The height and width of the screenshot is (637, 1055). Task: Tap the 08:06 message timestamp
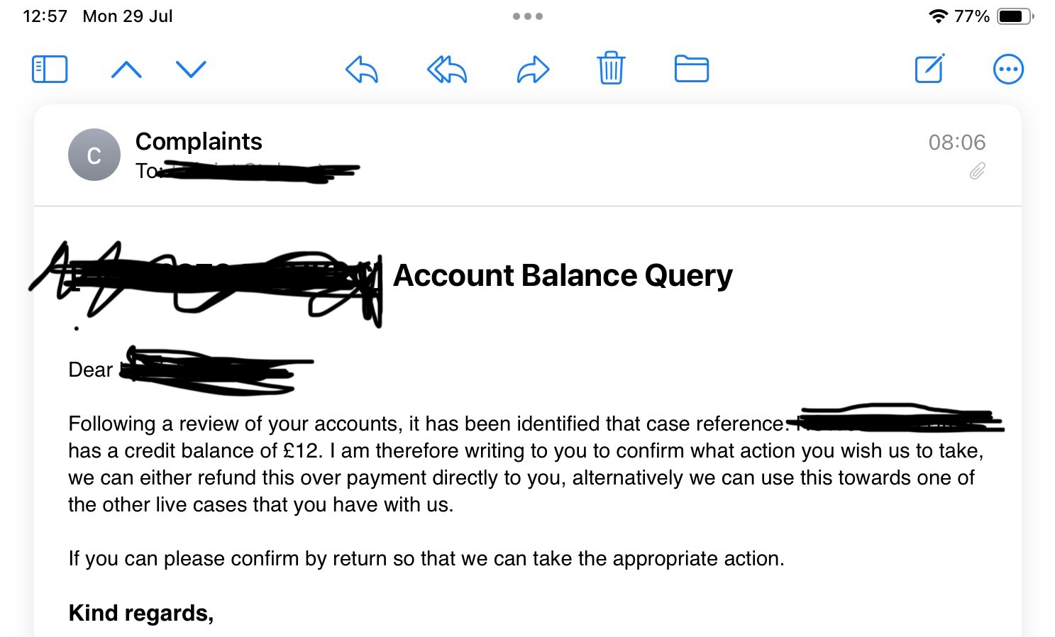pyautogui.click(x=956, y=143)
